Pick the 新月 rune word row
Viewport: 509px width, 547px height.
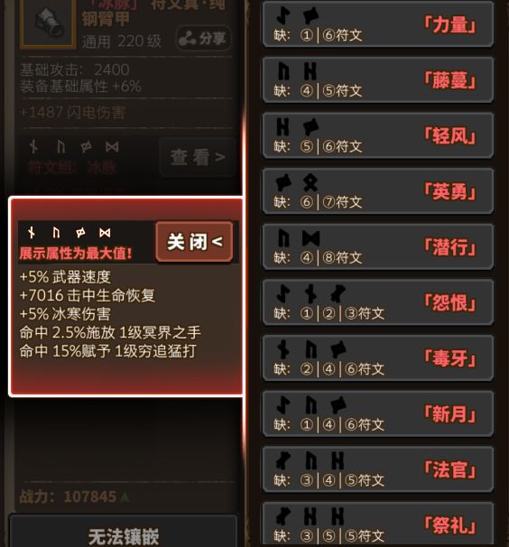[378, 414]
